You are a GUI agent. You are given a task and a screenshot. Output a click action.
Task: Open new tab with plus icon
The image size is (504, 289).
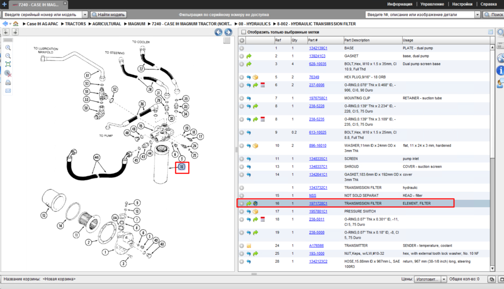(x=5, y=4)
